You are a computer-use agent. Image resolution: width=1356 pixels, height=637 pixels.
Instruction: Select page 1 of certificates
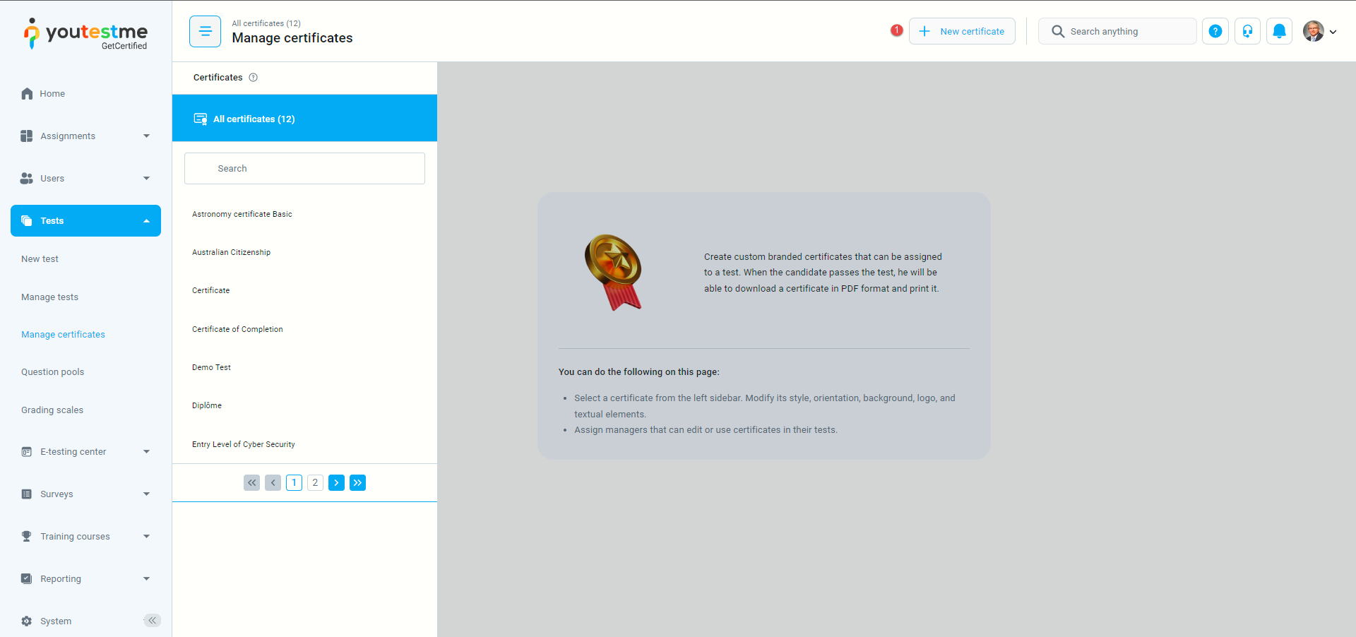tap(295, 483)
